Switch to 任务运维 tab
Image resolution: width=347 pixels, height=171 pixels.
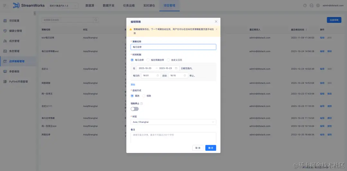[x=129, y=5]
